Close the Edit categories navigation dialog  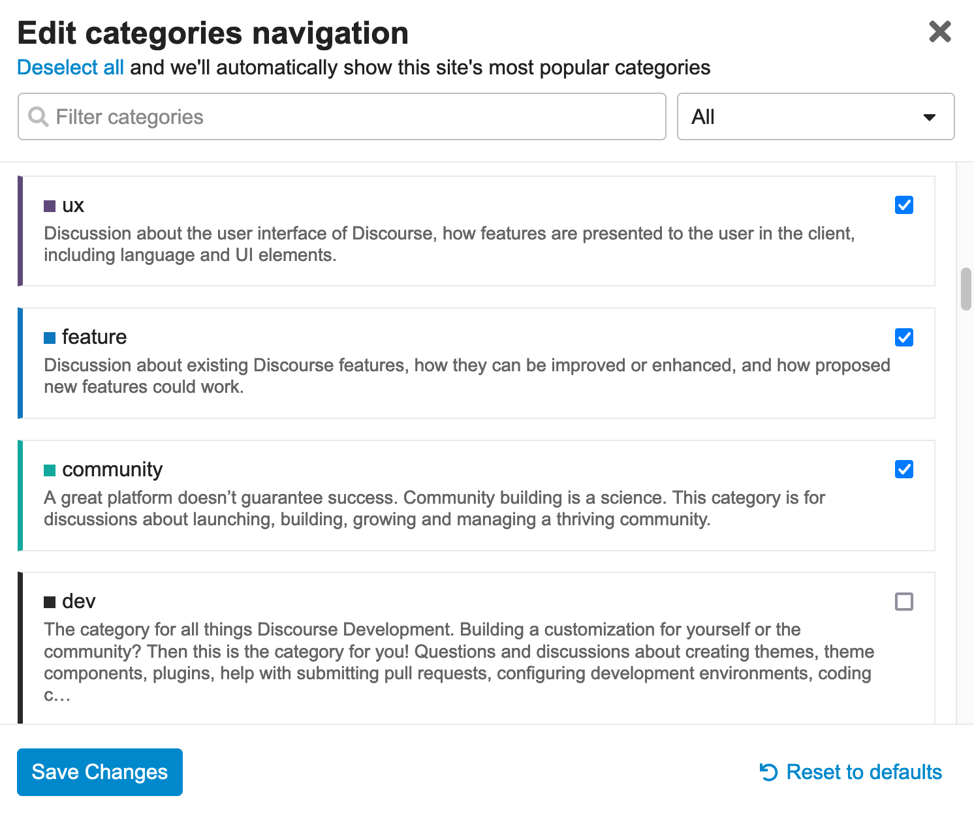click(940, 31)
